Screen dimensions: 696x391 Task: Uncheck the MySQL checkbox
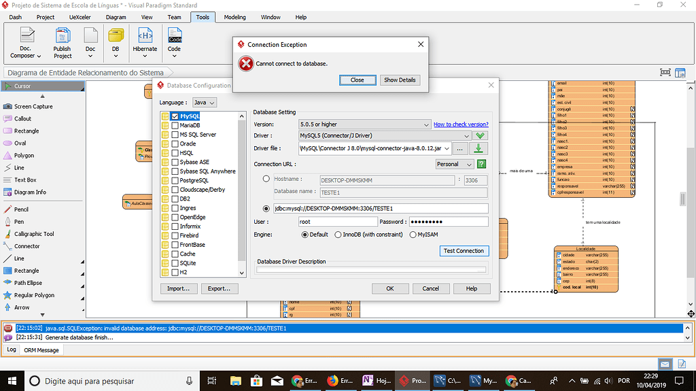(175, 116)
